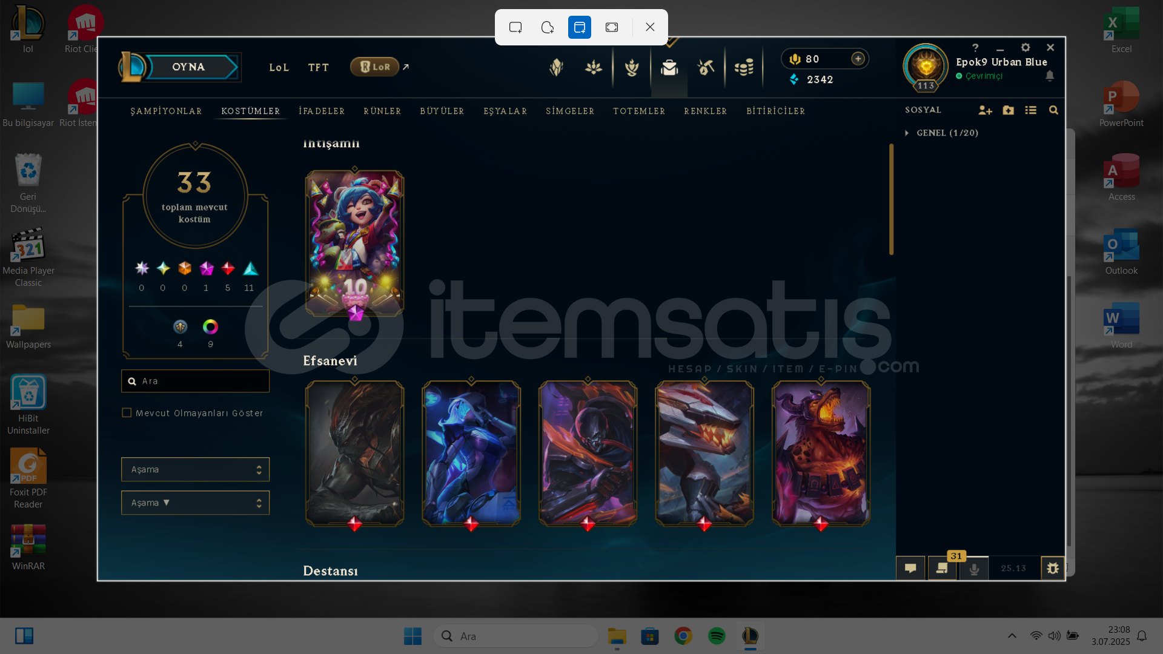Open Spotify from the taskbar
This screenshot has height=654, width=1163.
point(717,636)
